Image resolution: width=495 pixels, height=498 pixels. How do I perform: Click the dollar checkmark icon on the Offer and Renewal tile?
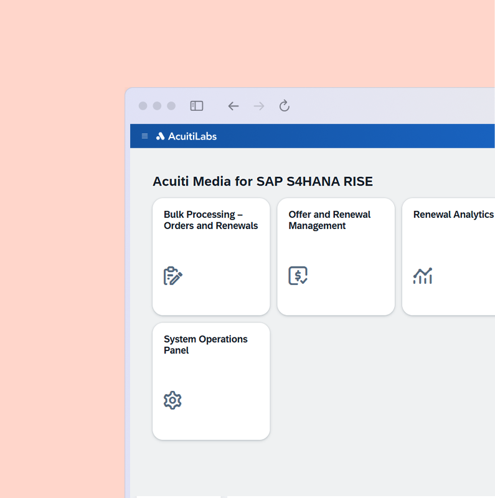(x=298, y=276)
